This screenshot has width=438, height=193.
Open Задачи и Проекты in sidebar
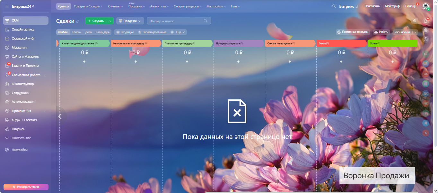(25, 66)
